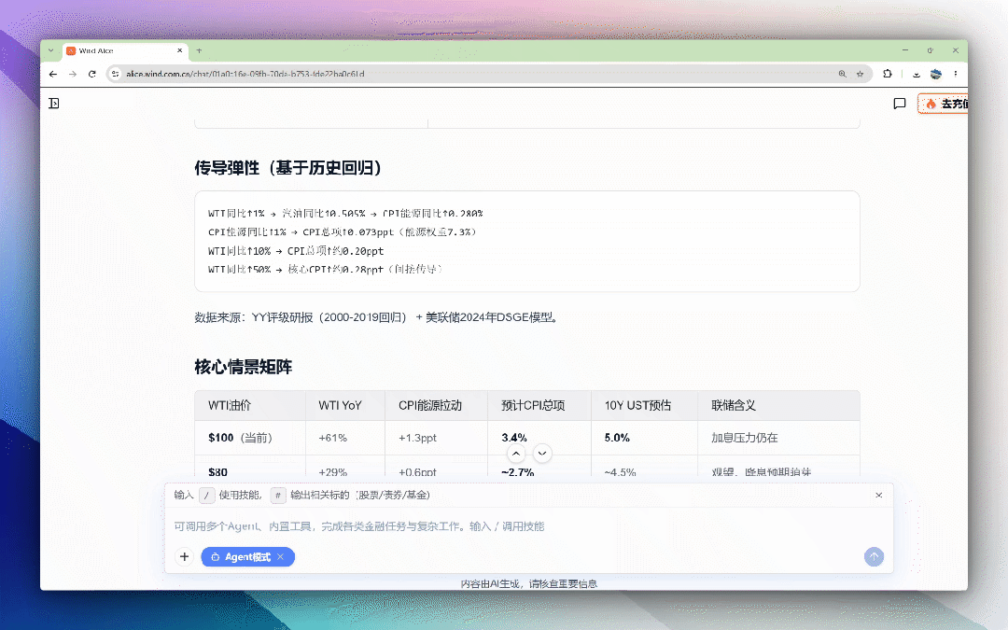Dismiss the input hint bar

point(879,495)
